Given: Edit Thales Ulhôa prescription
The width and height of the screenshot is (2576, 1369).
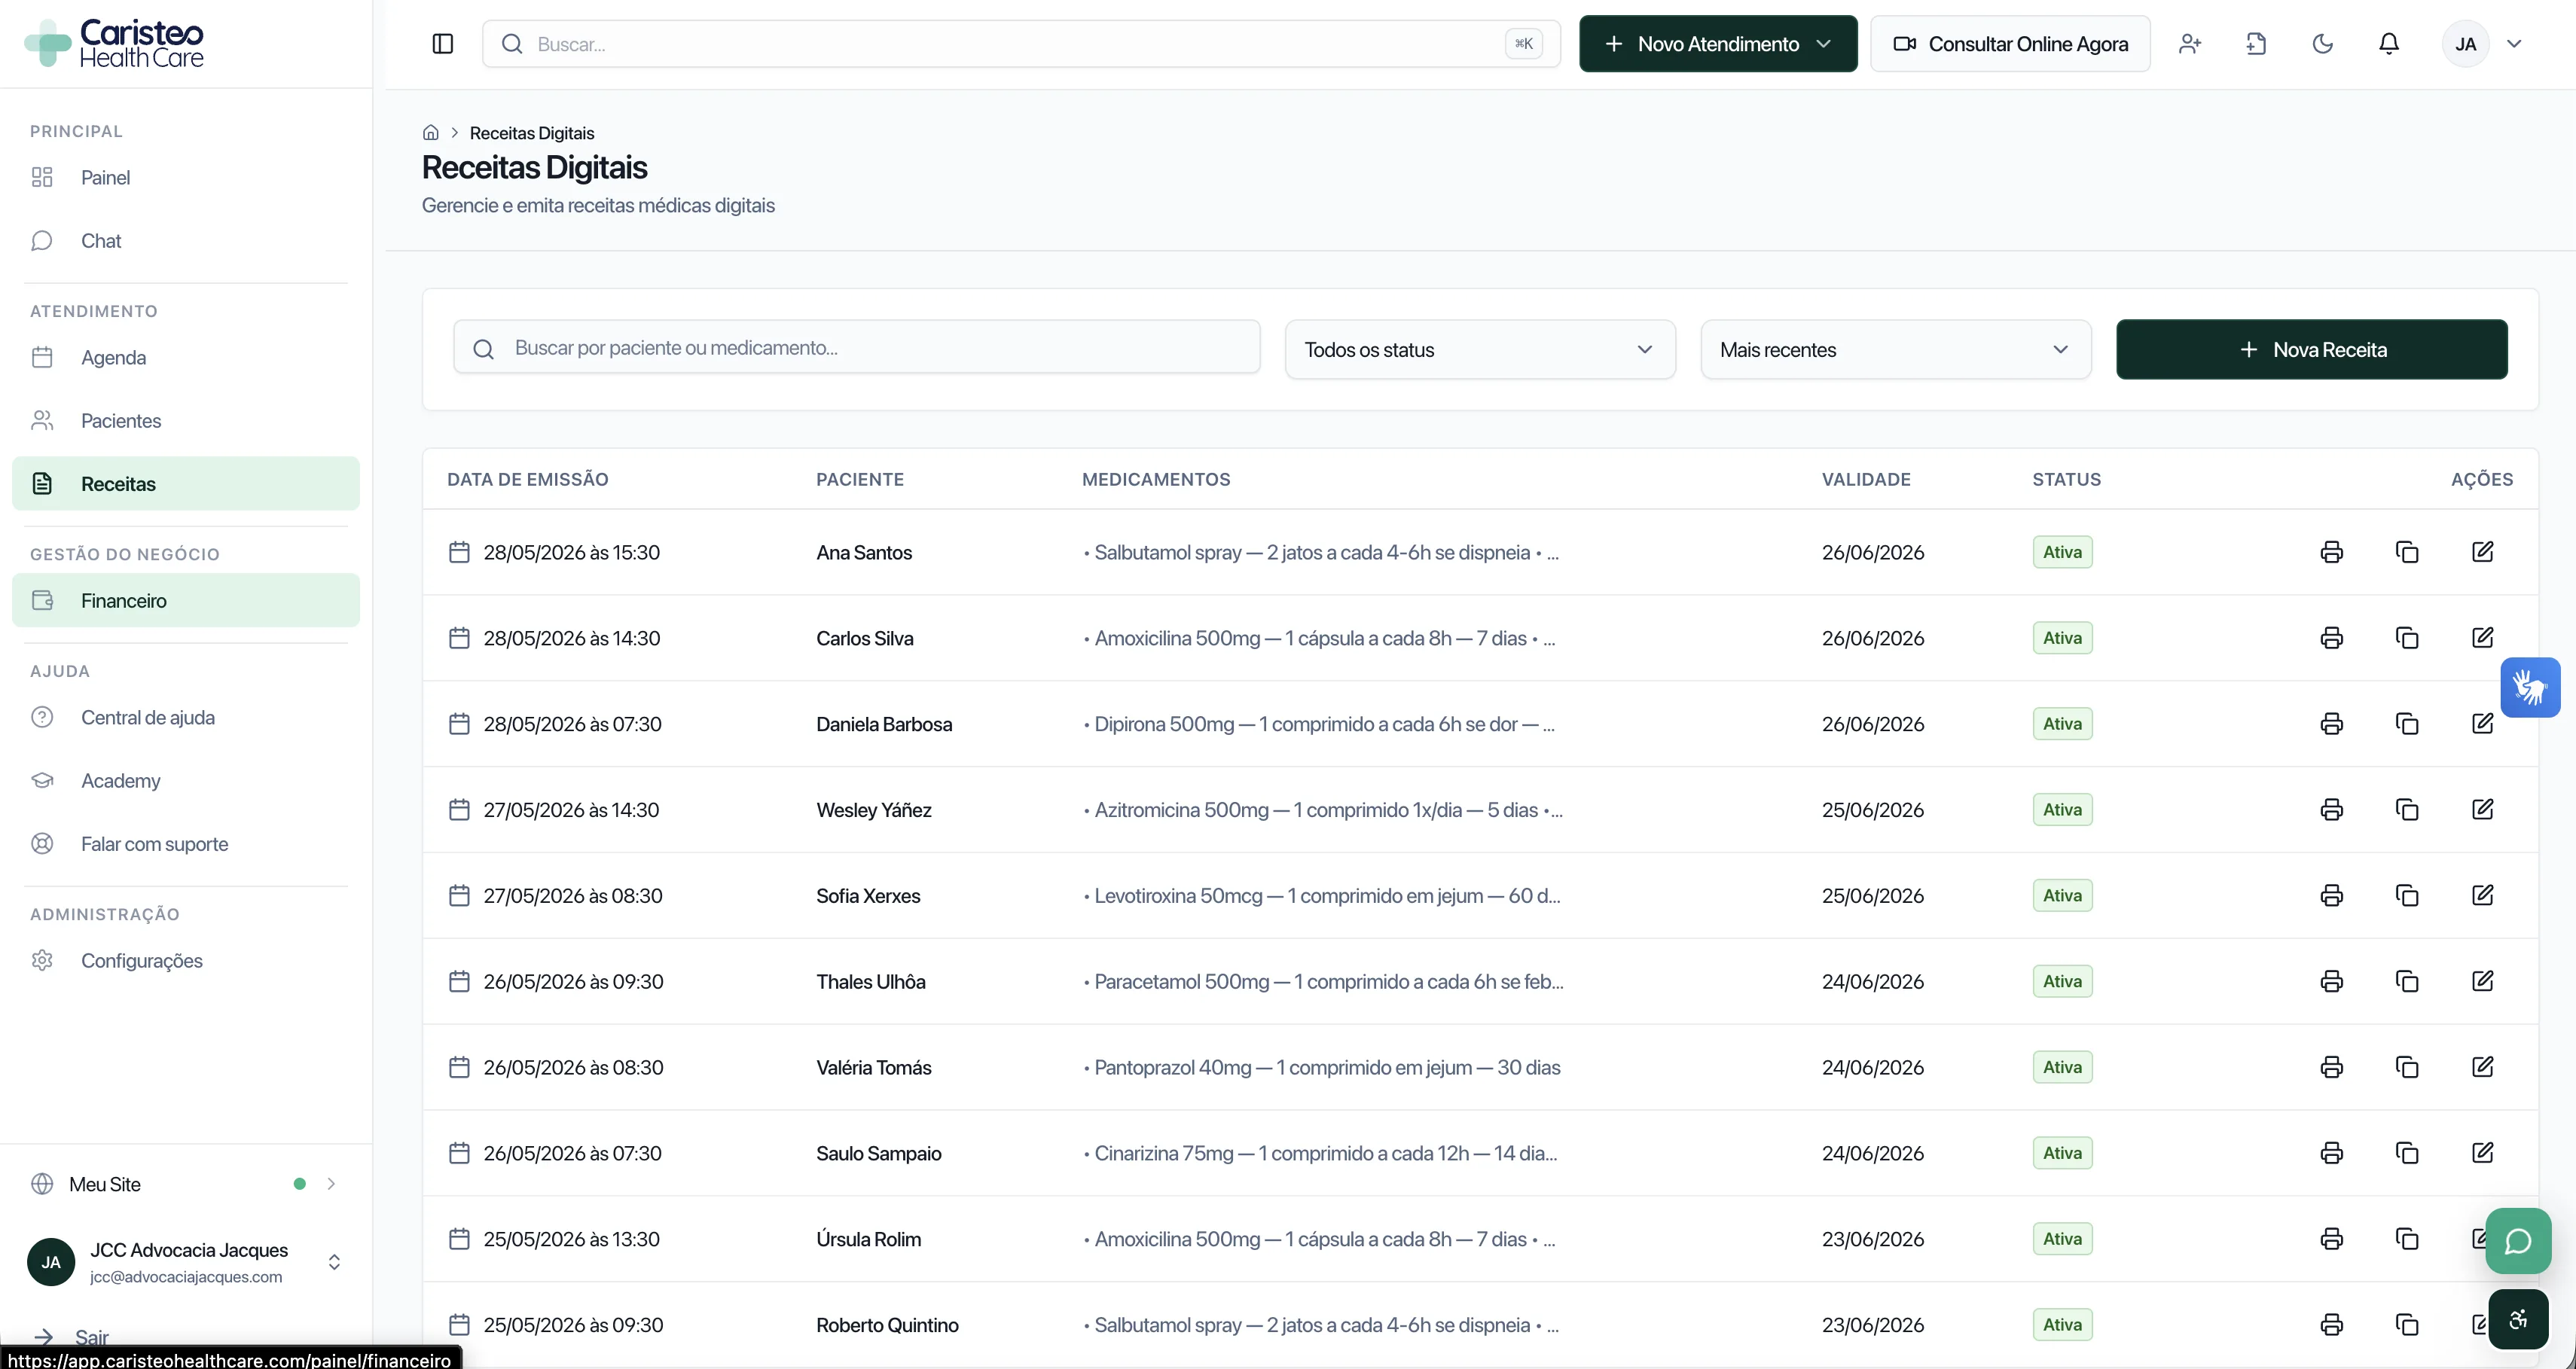Looking at the screenshot, I should click(x=2483, y=982).
